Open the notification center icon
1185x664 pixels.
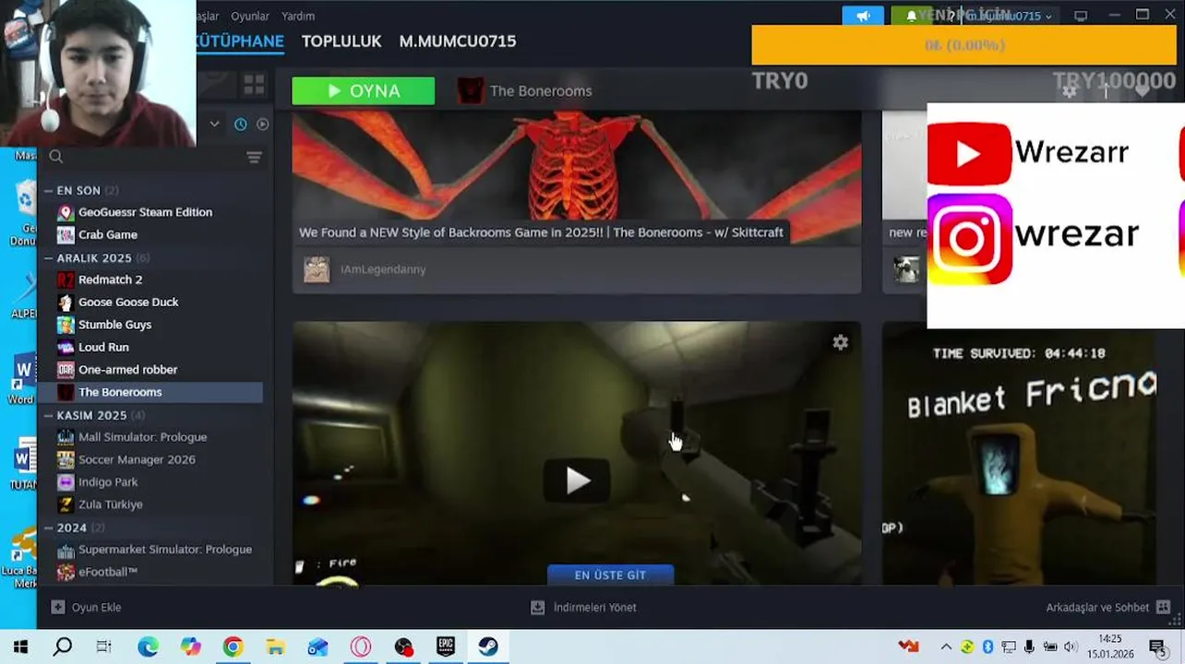1156,646
